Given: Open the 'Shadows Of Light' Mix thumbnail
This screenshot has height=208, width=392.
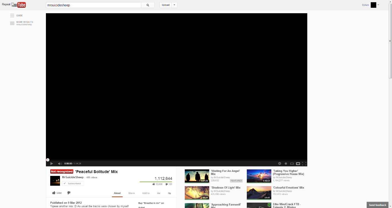Looking at the screenshot, I should pos(197,193).
